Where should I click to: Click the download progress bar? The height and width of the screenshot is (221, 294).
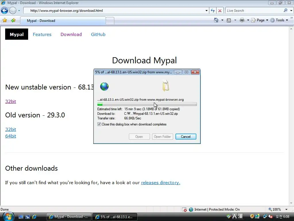147,104
